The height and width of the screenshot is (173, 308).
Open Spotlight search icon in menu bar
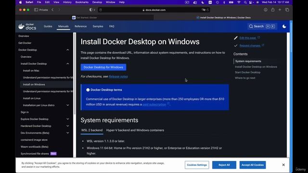pos(245,2)
